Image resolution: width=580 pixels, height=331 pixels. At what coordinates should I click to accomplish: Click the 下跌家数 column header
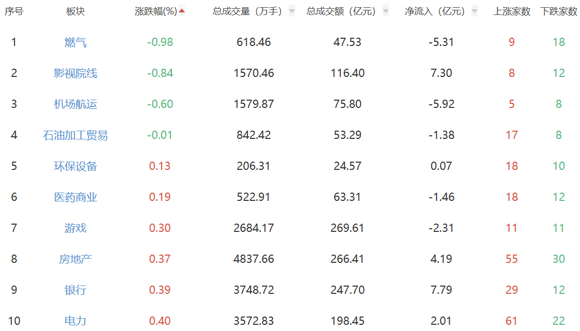[559, 11]
